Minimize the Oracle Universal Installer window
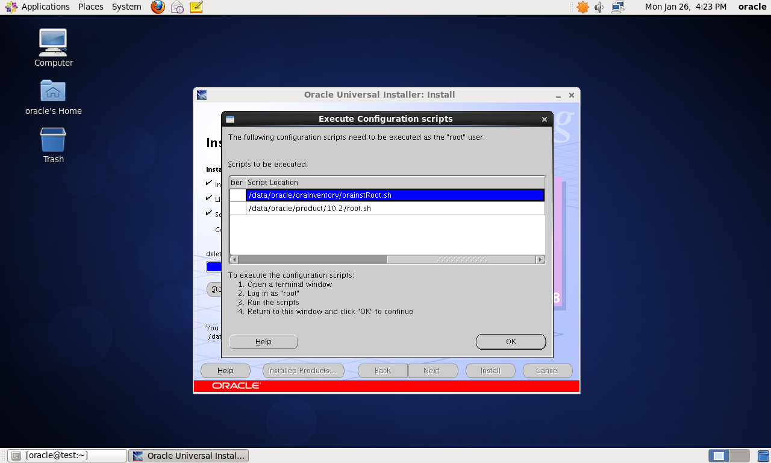Image resolution: width=771 pixels, height=463 pixels. click(x=559, y=95)
